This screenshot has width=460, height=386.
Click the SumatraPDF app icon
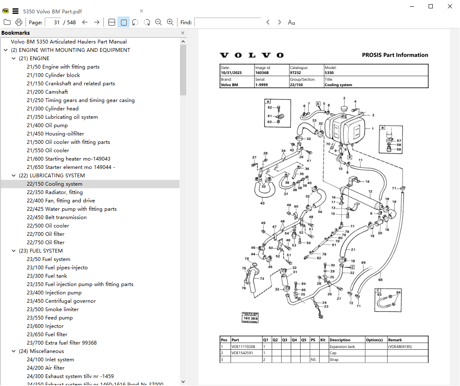tap(5, 11)
